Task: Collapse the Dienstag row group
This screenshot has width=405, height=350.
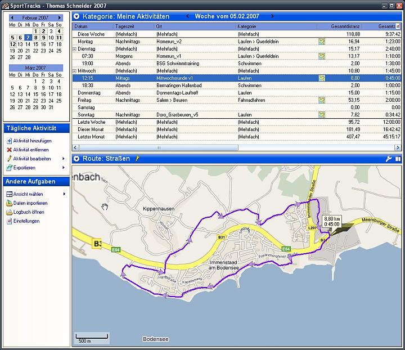Action: tap(75, 49)
